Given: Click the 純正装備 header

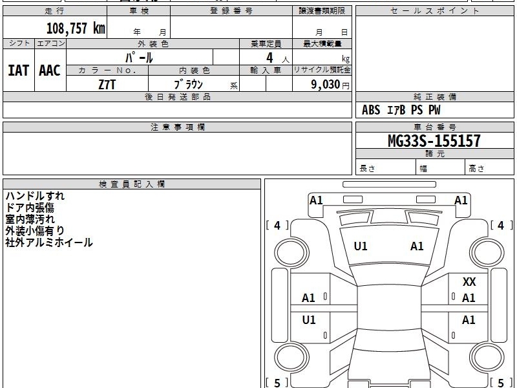Looking at the screenshot, I should 434,96.
